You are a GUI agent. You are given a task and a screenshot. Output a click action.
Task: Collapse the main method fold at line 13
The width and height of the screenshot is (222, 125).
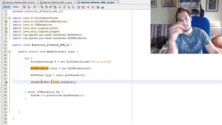(9, 52)
